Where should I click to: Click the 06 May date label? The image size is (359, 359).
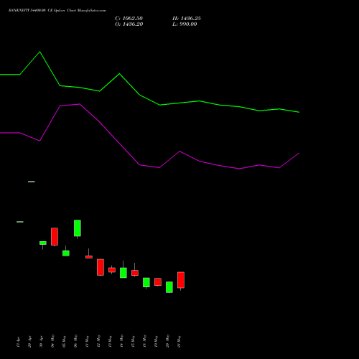pyautogui.click(x=75, y=341)
